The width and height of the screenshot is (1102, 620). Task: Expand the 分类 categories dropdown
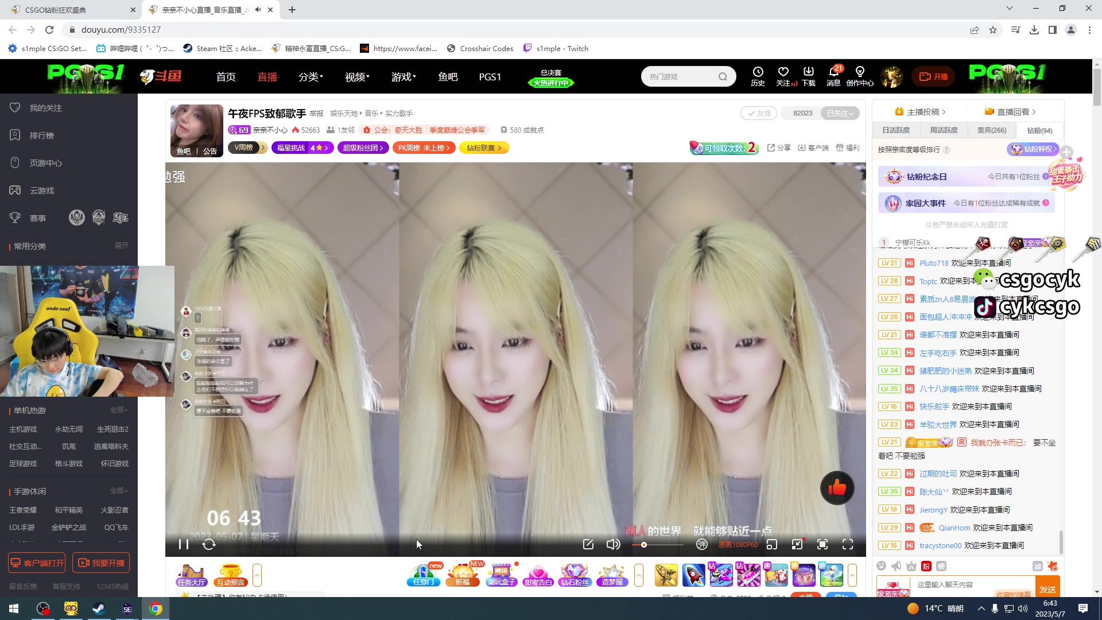(x=311, y=77)
